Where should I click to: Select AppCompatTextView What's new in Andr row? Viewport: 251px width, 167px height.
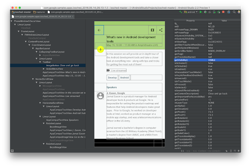point(64,72)
